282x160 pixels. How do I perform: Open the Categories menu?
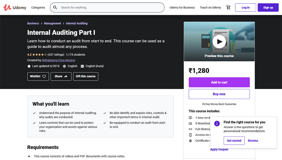(38, 8)
